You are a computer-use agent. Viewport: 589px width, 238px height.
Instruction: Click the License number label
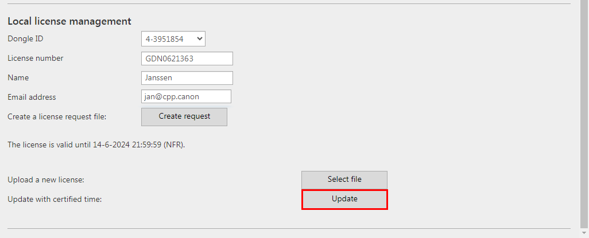36,58
